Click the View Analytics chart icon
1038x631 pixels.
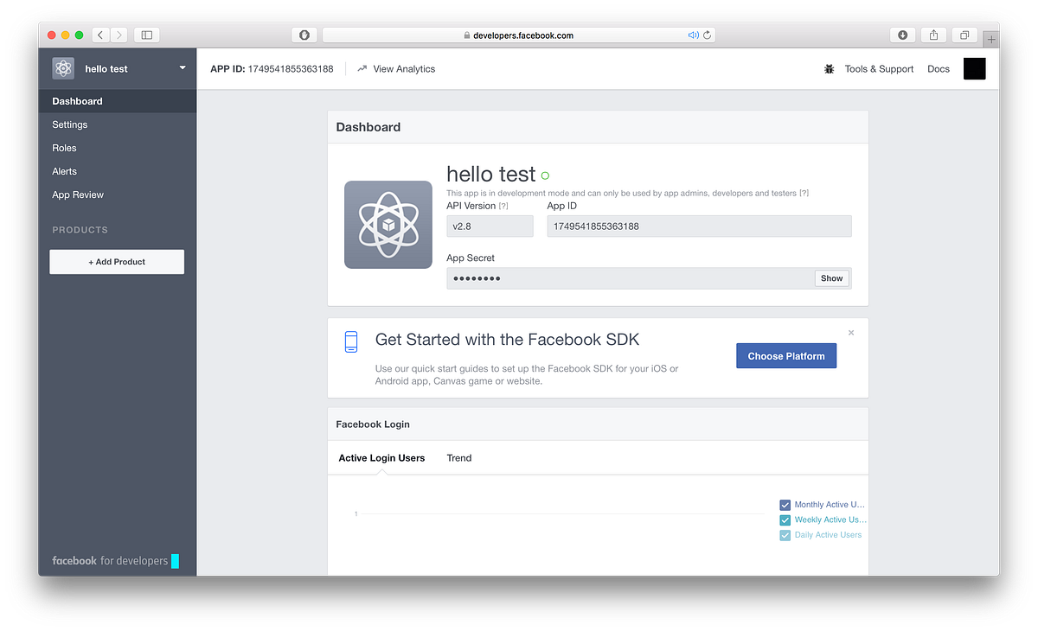tap(363, 68)
